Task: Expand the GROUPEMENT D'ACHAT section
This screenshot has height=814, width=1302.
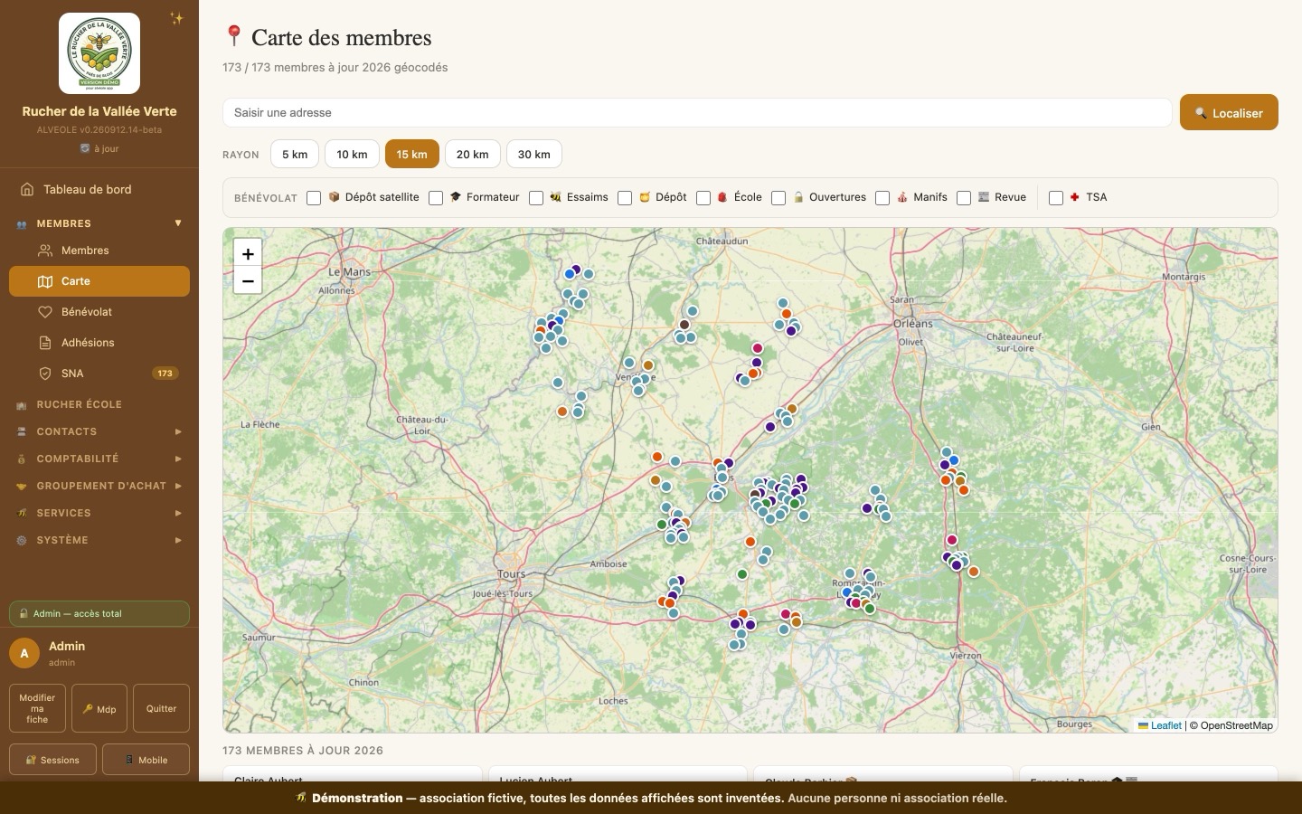Action: point(99,486)
